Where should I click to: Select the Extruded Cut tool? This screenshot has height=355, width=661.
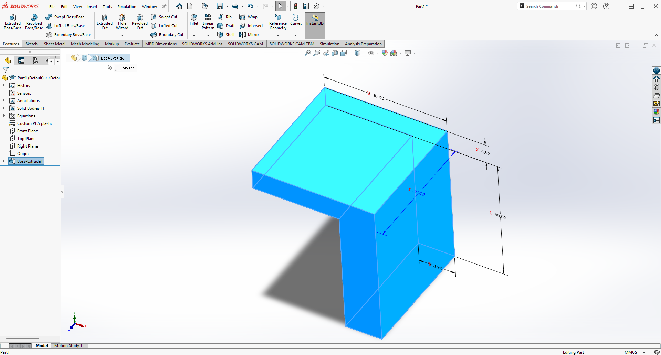[x=105, y=22]
